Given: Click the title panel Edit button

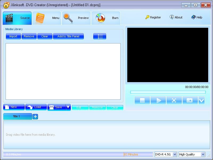Looking at the screenshot, I should [x=80, y=108].
